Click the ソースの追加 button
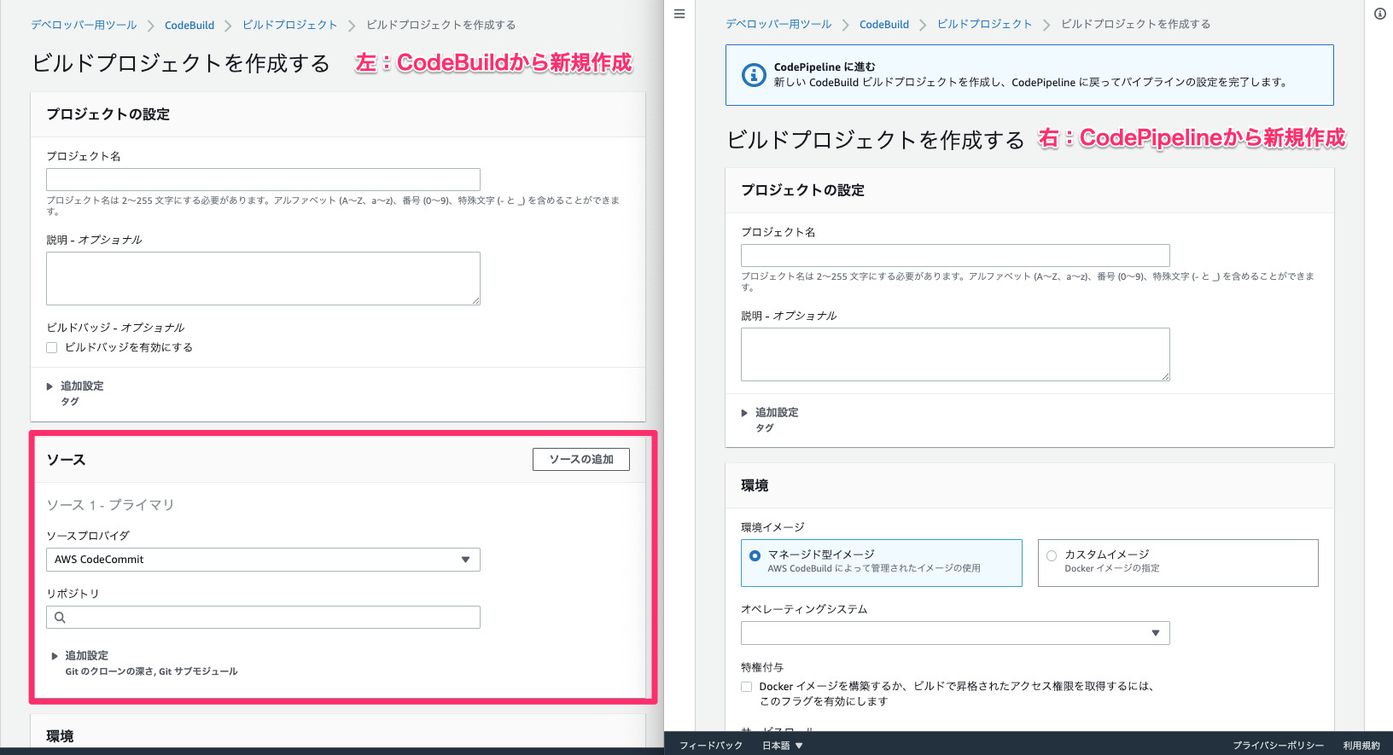Viewport: 1393px width, 755px height. tap(580, 460)
